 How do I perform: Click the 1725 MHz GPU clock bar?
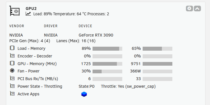click(108, 64)
